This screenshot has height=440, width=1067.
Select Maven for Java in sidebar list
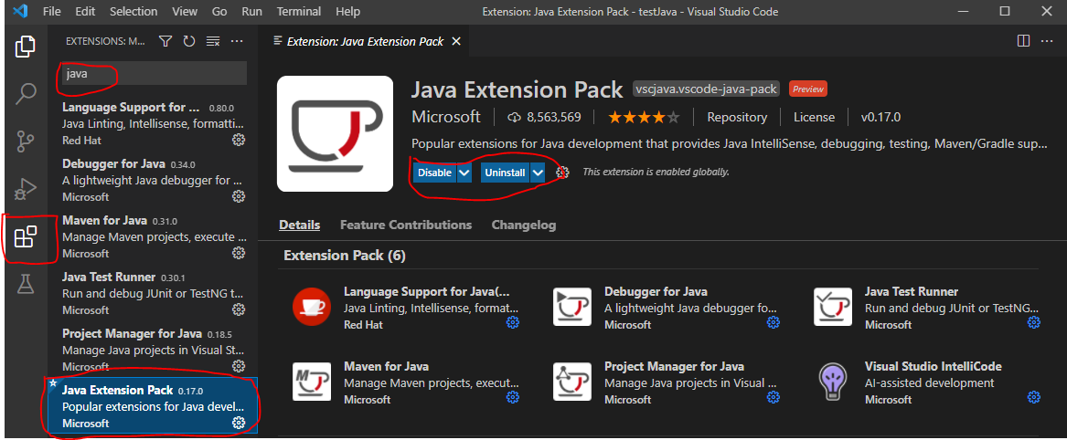point(153,236)
